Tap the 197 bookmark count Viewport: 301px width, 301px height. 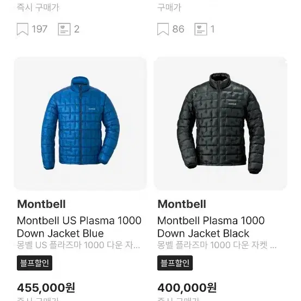[x=39, y=29]
